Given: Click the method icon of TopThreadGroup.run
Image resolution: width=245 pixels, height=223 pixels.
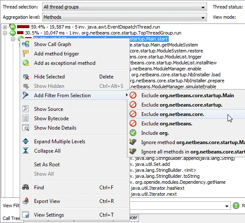Looking at the screenshot, I should tap(13, 33).
